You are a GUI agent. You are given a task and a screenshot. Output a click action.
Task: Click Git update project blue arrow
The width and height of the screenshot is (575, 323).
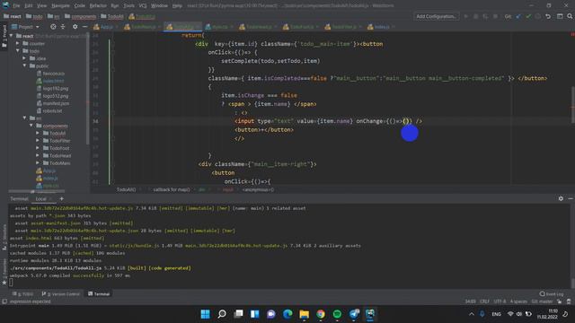point(518,16)
